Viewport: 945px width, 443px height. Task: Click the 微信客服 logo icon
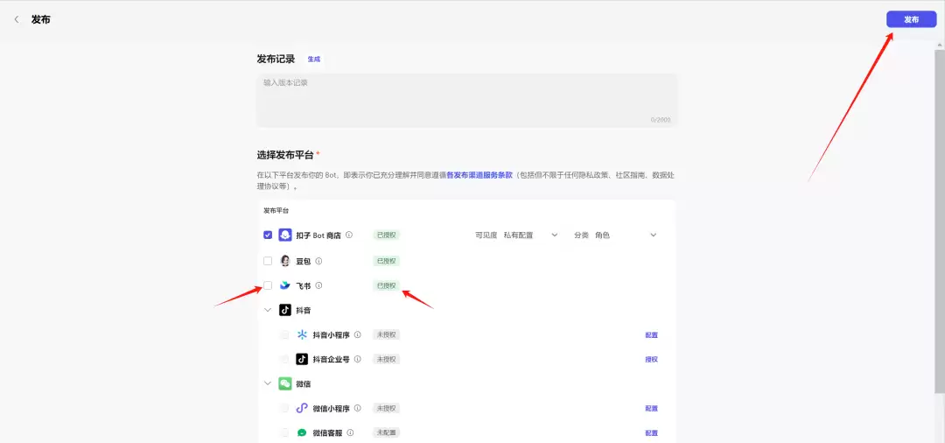[x=302, y=432]
